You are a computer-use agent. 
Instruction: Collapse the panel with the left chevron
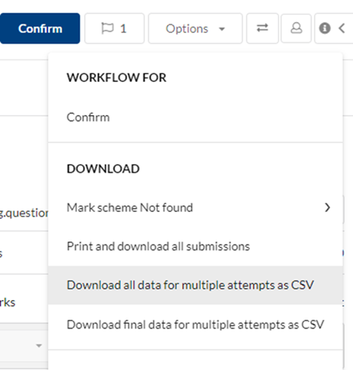click(x=342, y=28)
